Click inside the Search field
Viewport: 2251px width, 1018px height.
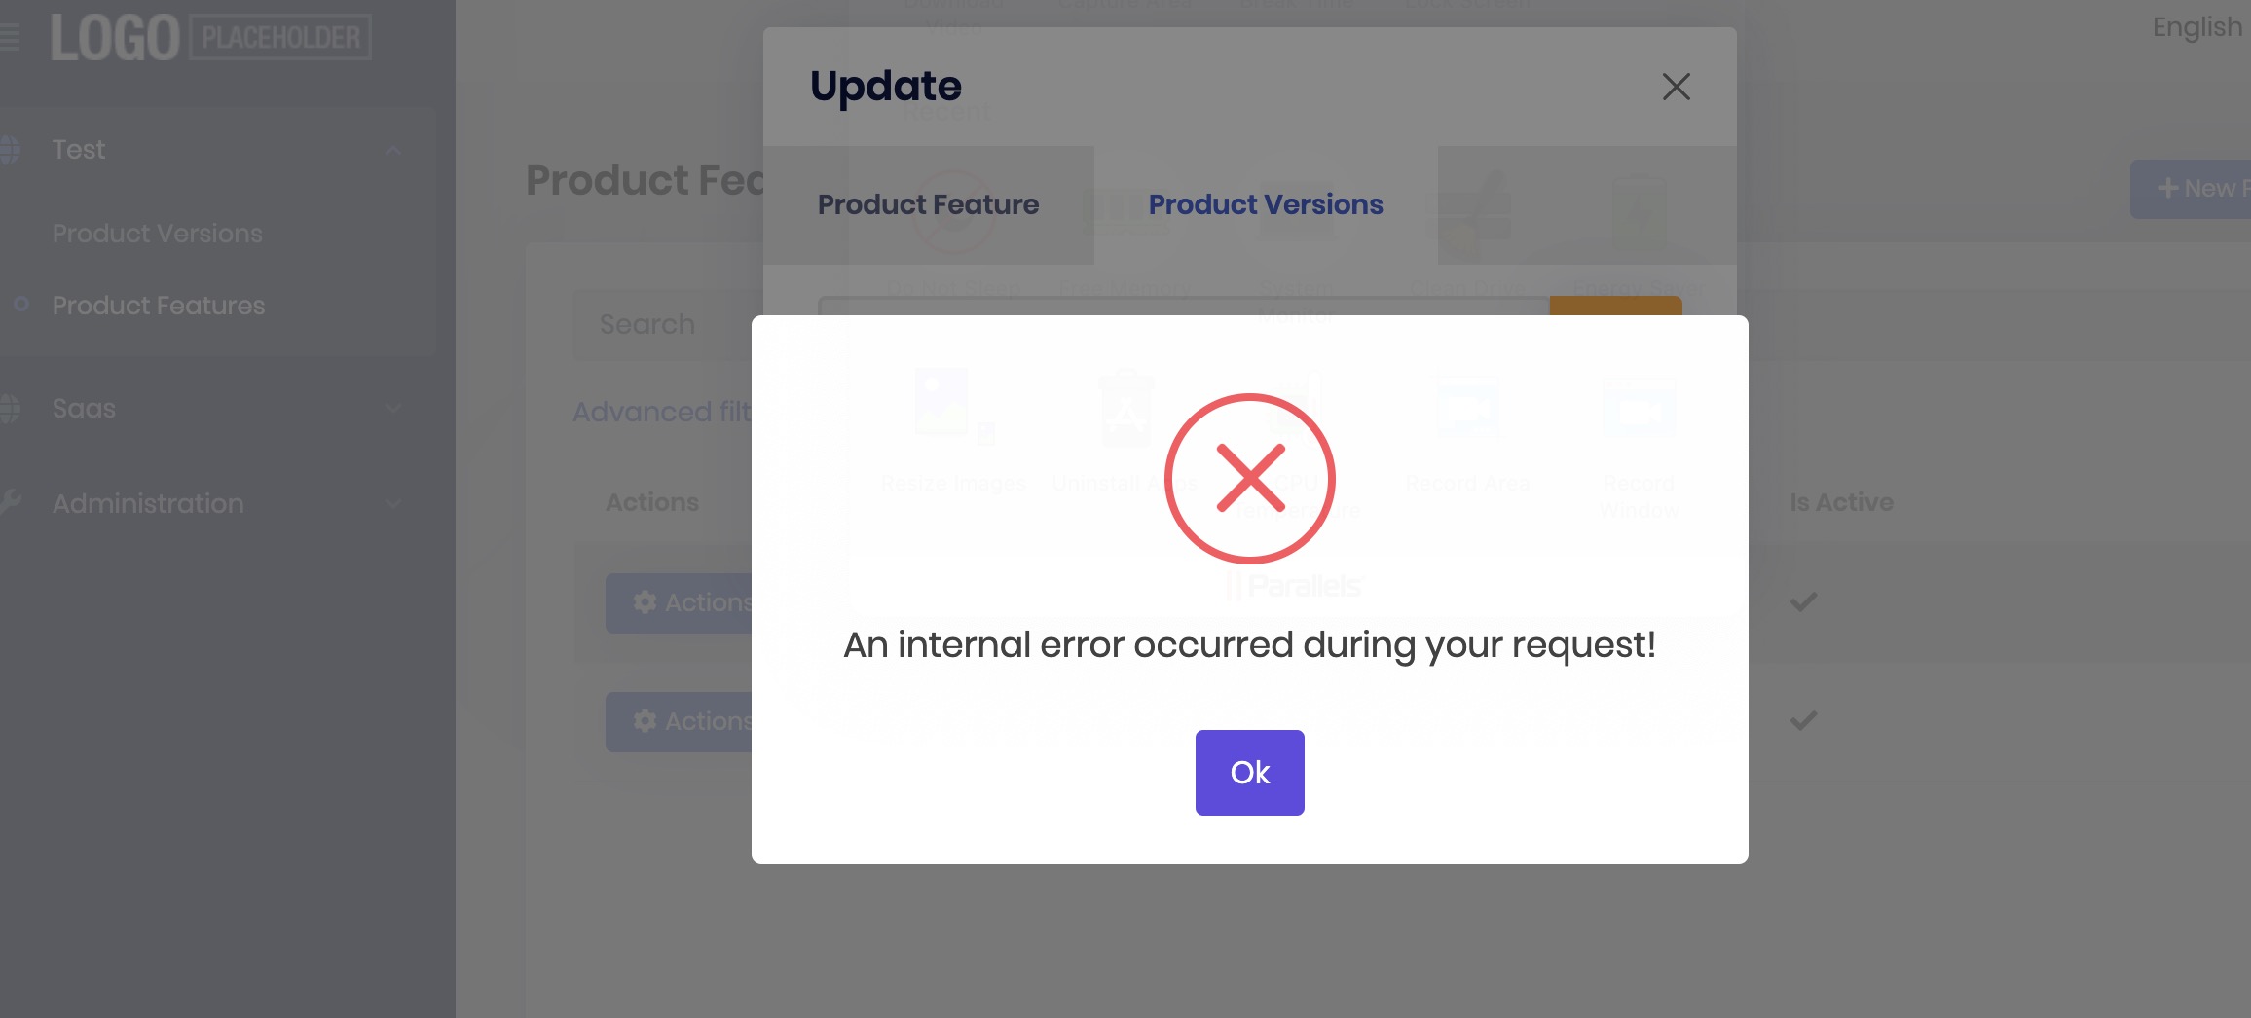point(647,324)
